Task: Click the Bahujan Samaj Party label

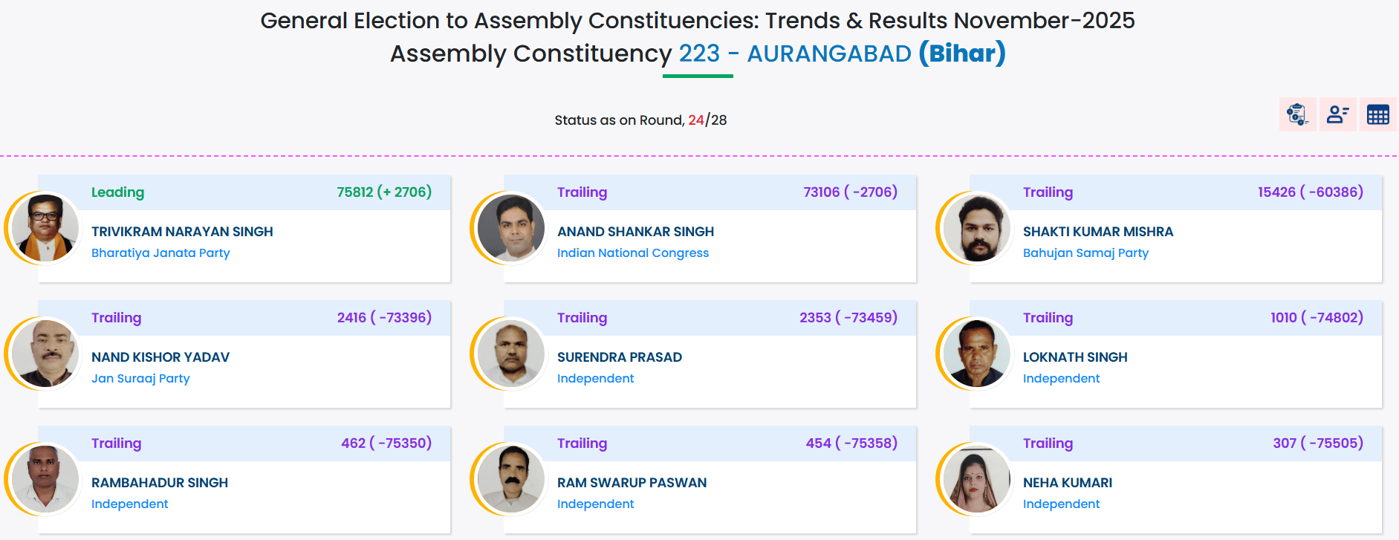Action: 1085,253
